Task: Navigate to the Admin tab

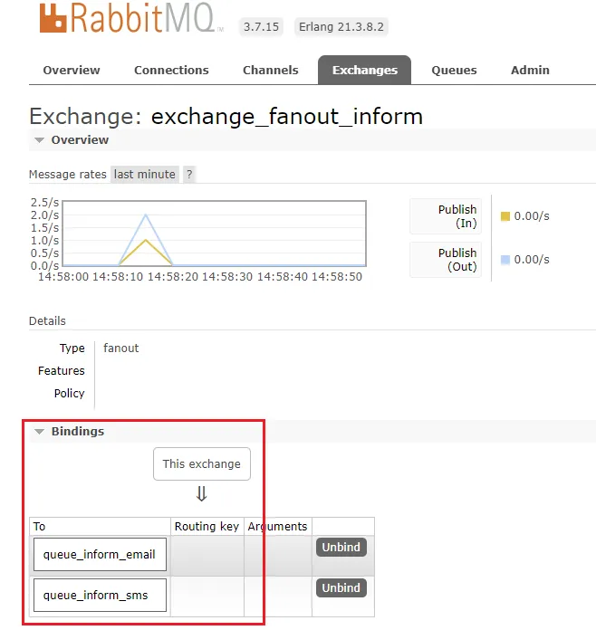Action: coord(530,70)
